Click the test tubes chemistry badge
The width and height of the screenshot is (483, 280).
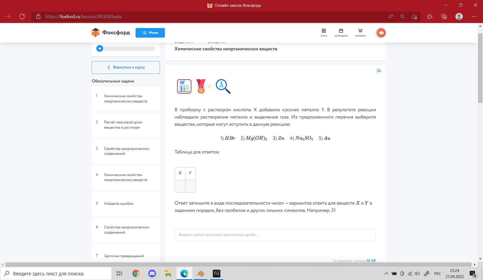coord(184,86)
